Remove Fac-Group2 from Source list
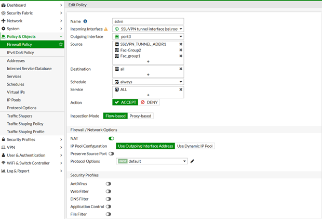 (x=181, y=50)
